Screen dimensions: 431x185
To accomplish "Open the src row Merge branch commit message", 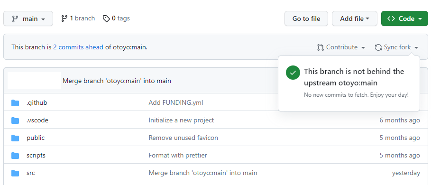I will point(203,173).
